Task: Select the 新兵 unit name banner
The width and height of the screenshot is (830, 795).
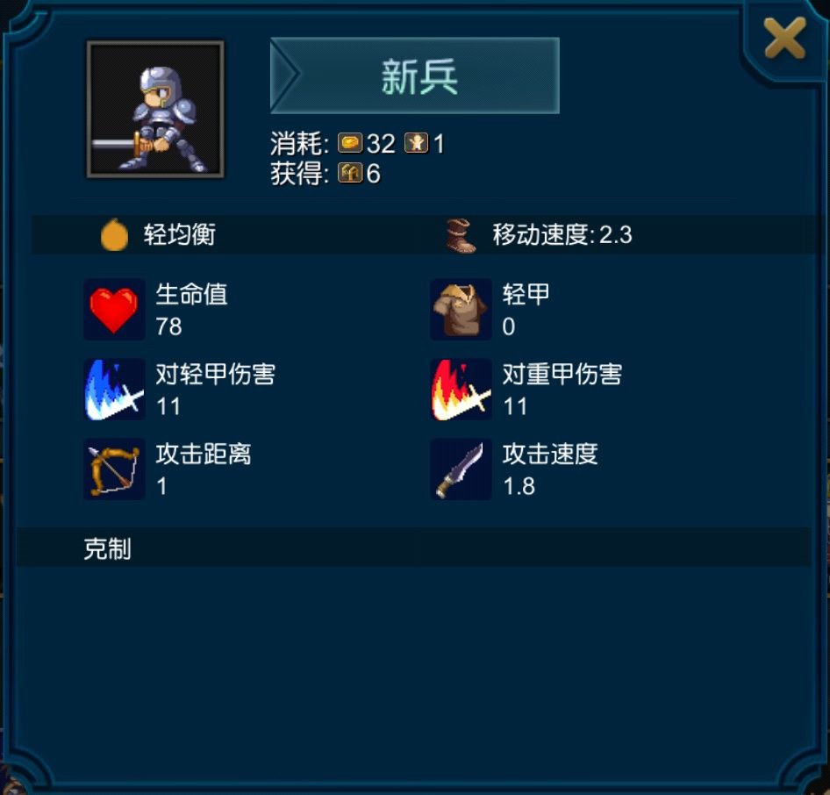Action: tap(415, 75)
